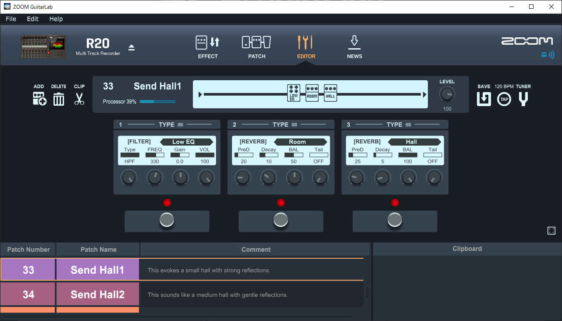Switch to the PATCH section
Viewport: 562px width, 321px height.
(256, 47)
